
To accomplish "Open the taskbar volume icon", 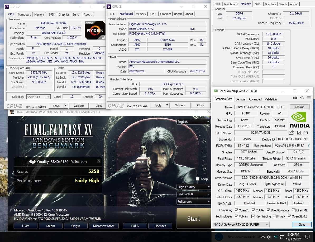I will pyautogui.click(x=269, y=237).
